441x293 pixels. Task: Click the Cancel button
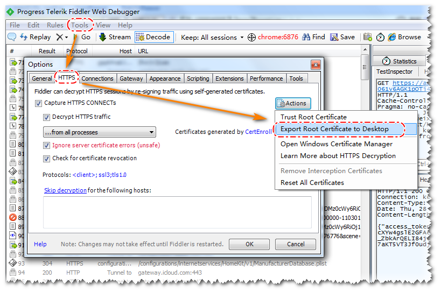pyautogui.click(x=296, y=244)
